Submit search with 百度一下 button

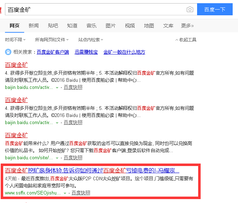[215, 9]
